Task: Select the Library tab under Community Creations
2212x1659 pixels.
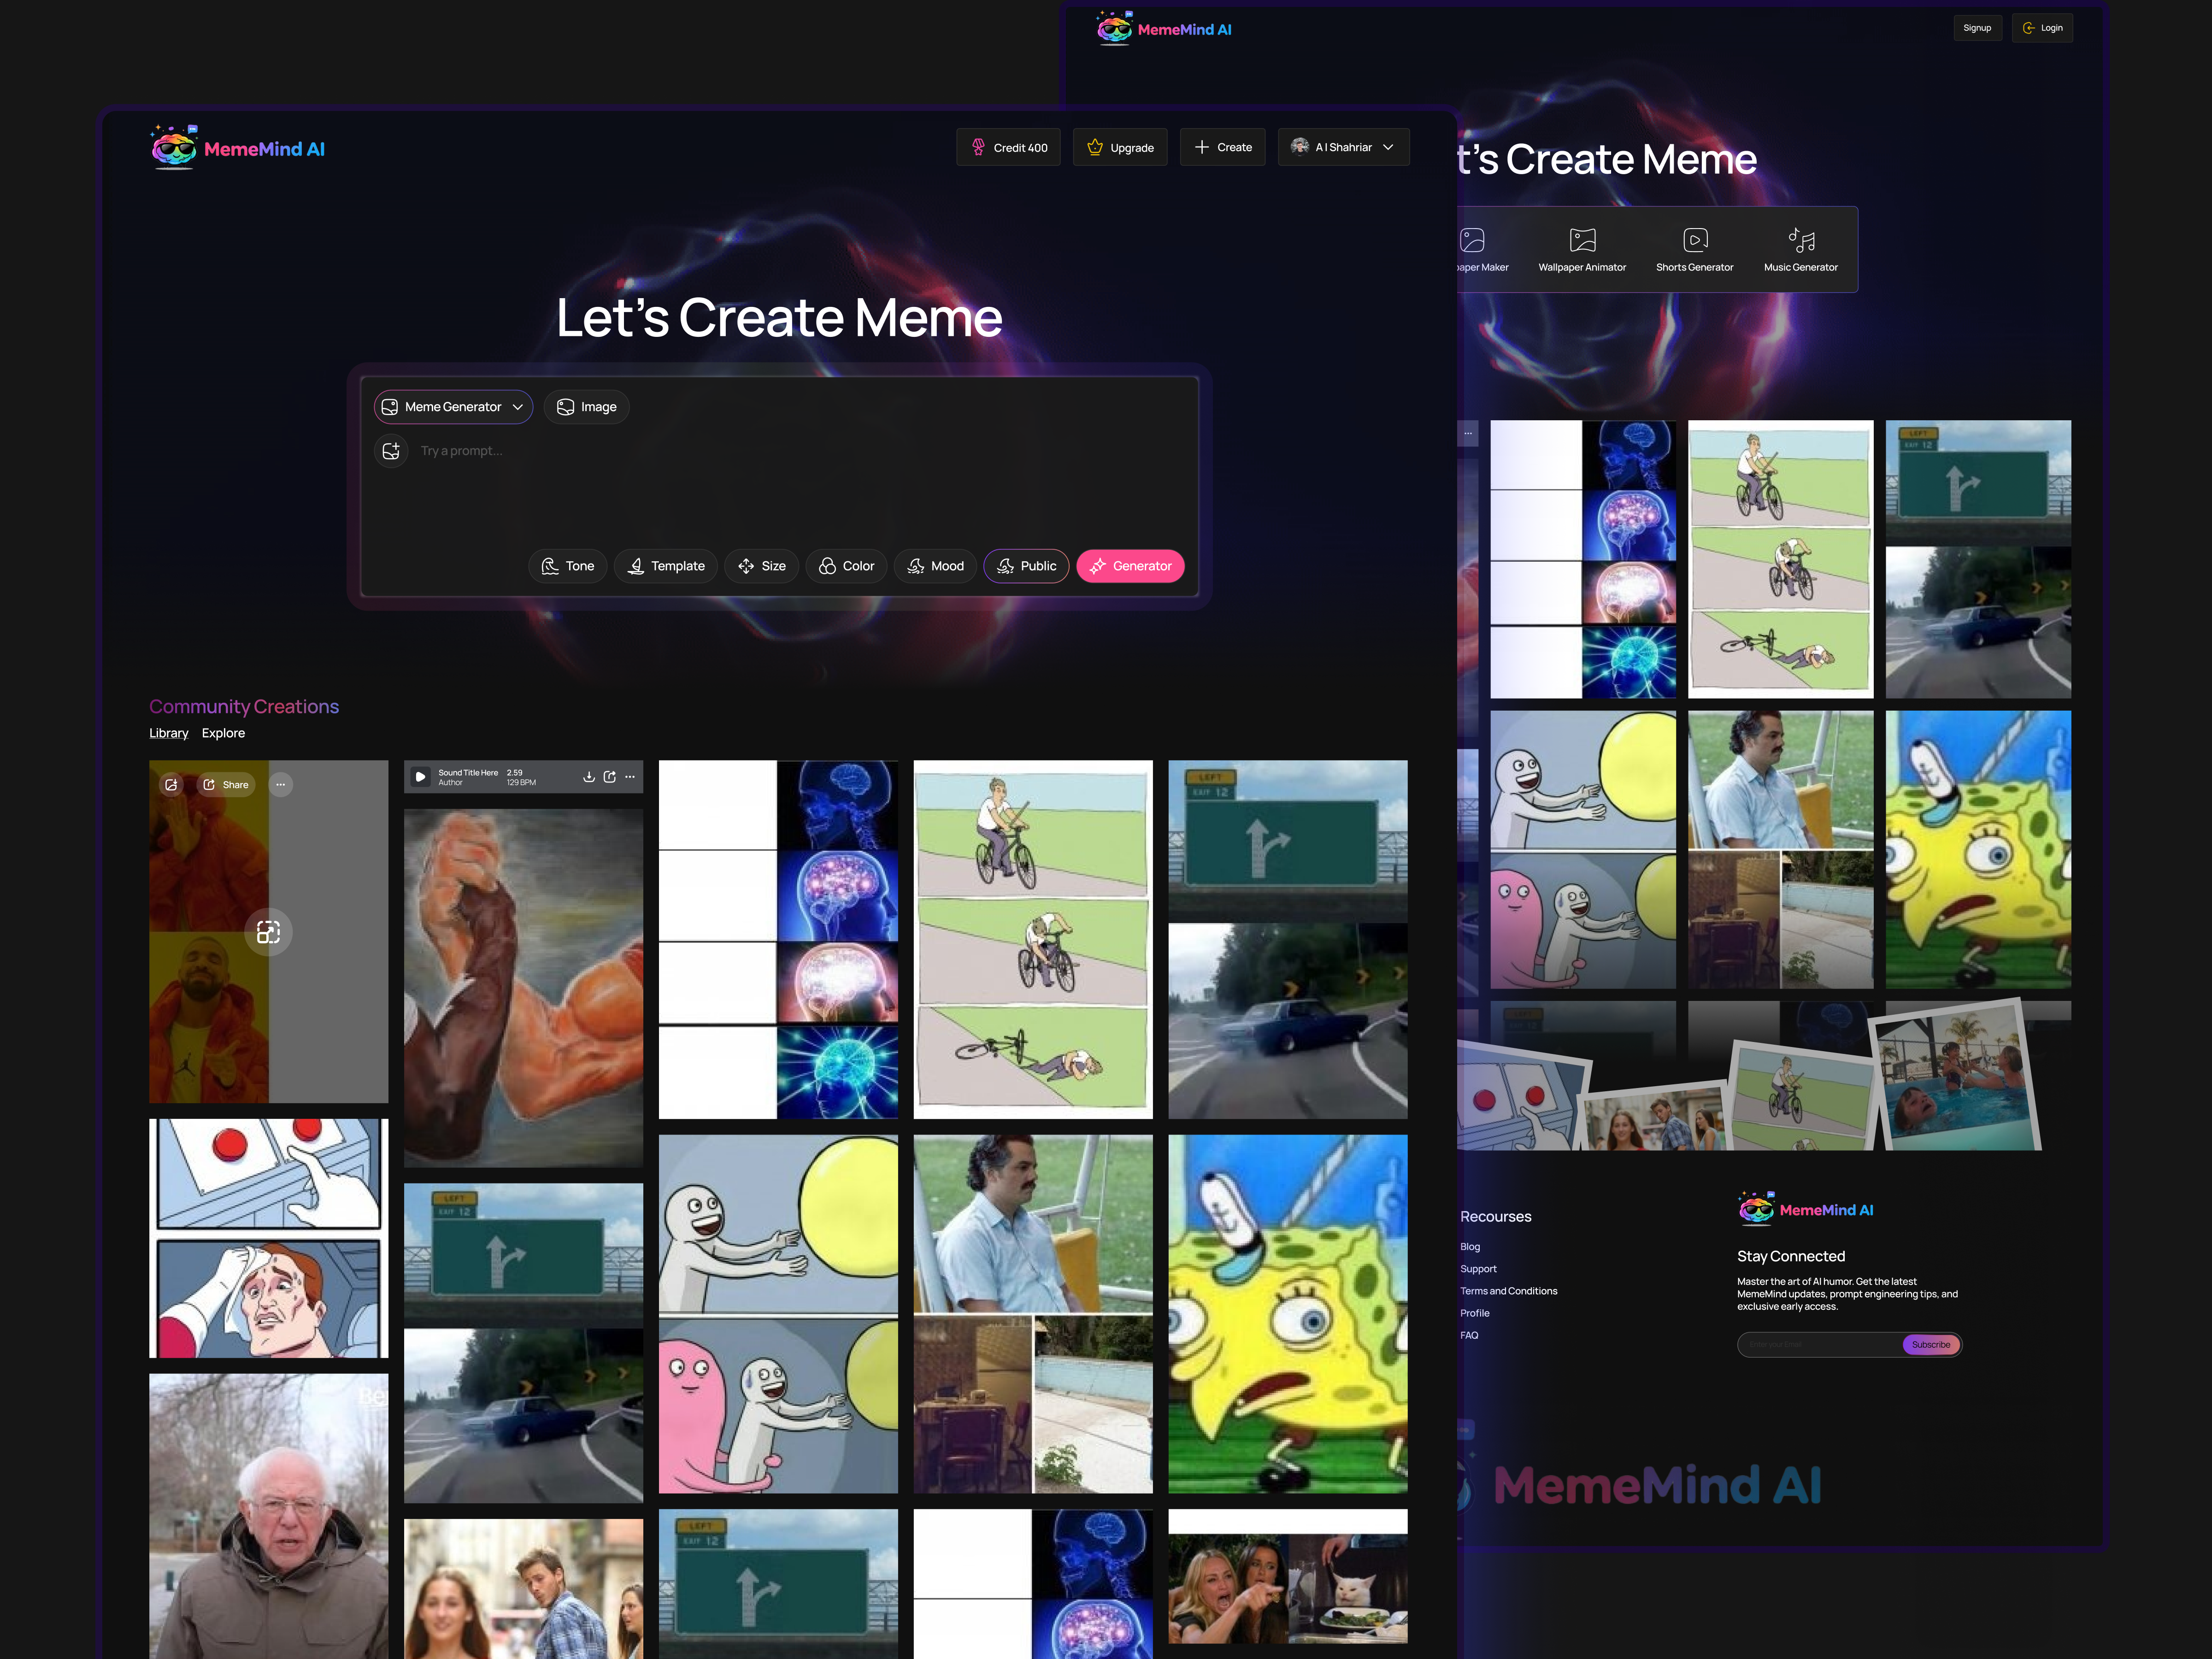Action: click(168, 733)
